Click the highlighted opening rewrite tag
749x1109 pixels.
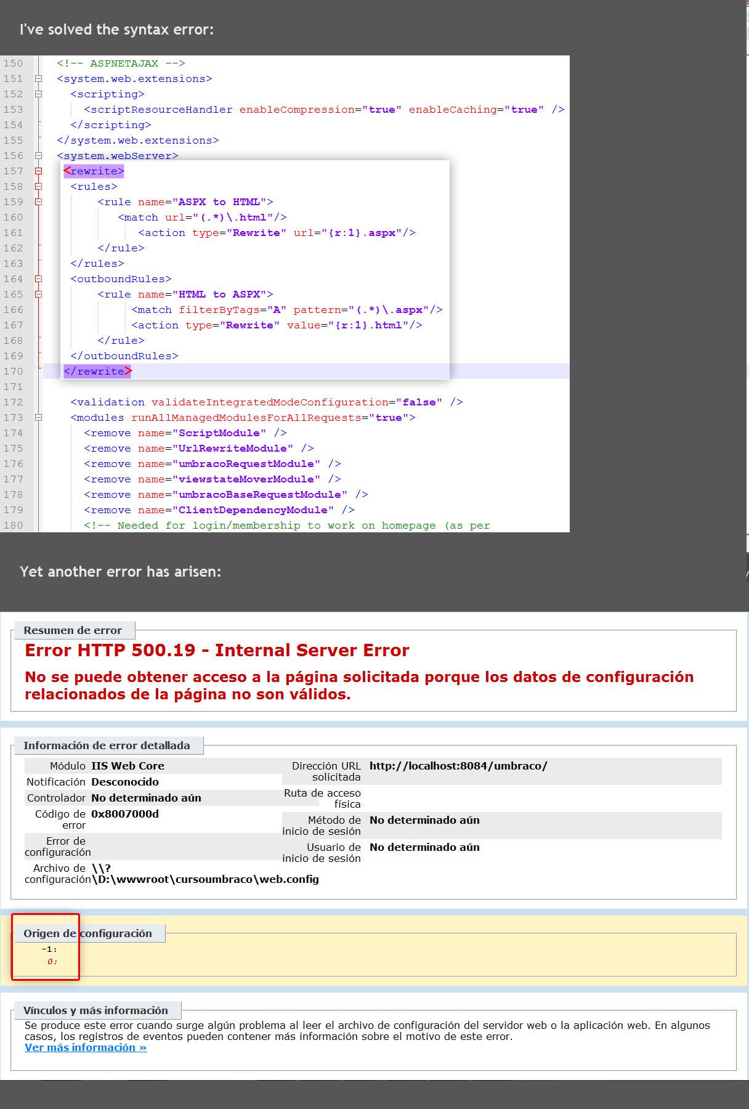(x=94, y=171)
